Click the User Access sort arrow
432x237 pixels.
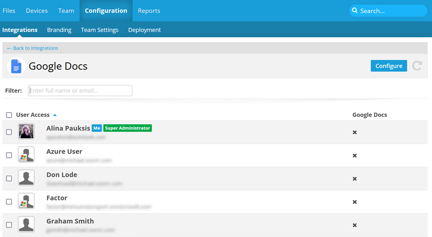[x=55, y=115]
